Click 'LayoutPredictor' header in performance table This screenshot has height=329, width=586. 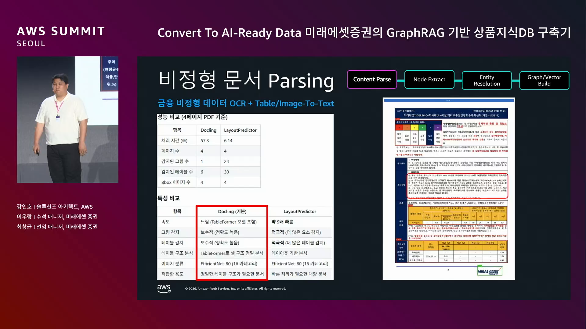[x=240, y=130]
